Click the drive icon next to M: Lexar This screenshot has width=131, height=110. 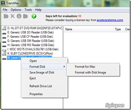tap(4, 59)
